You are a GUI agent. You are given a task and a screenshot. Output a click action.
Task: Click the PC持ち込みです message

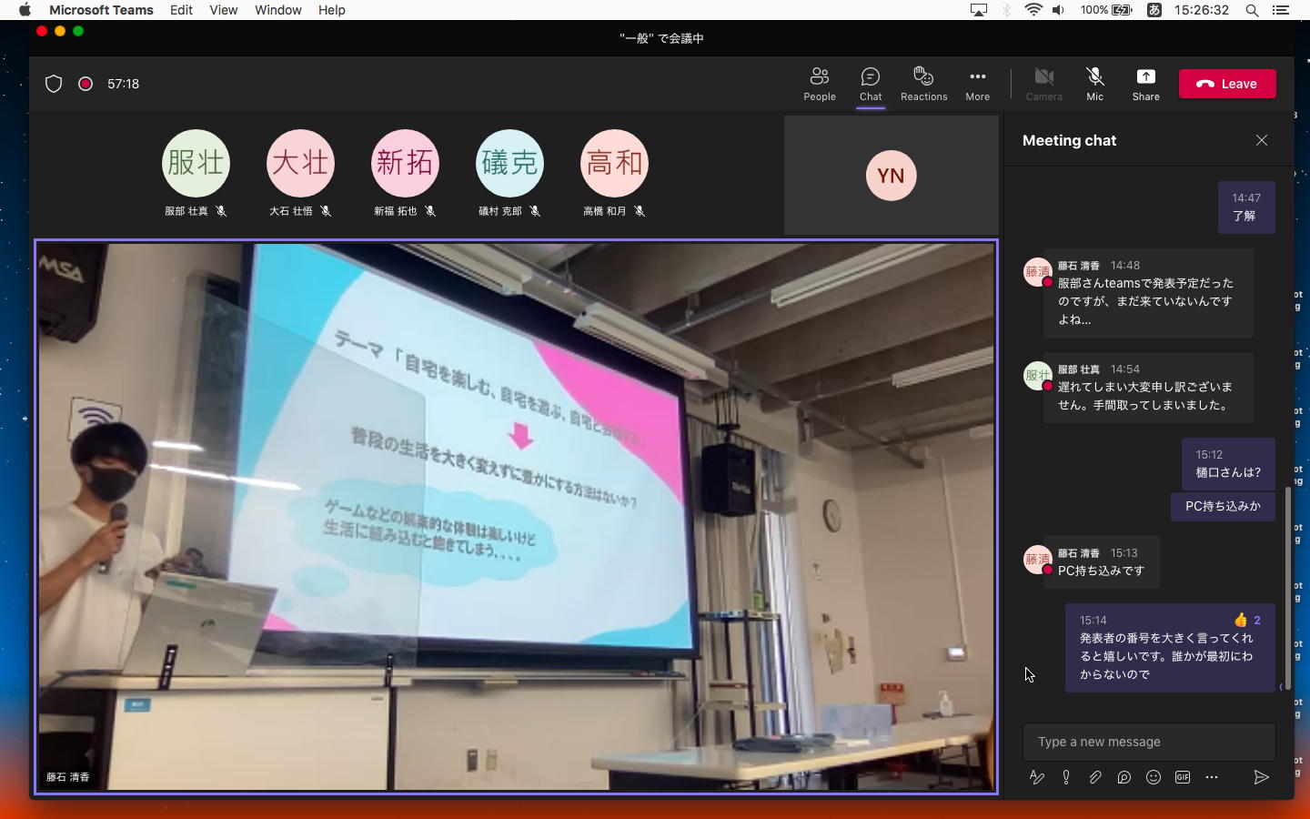coord(1101,562)
